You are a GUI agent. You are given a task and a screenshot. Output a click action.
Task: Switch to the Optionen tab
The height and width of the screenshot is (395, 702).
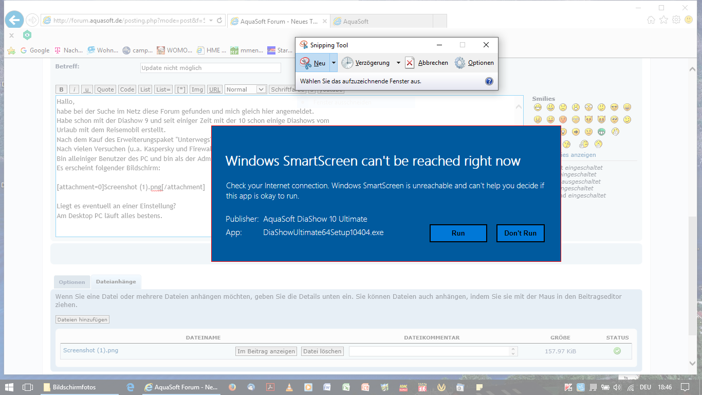pos(72,282)
